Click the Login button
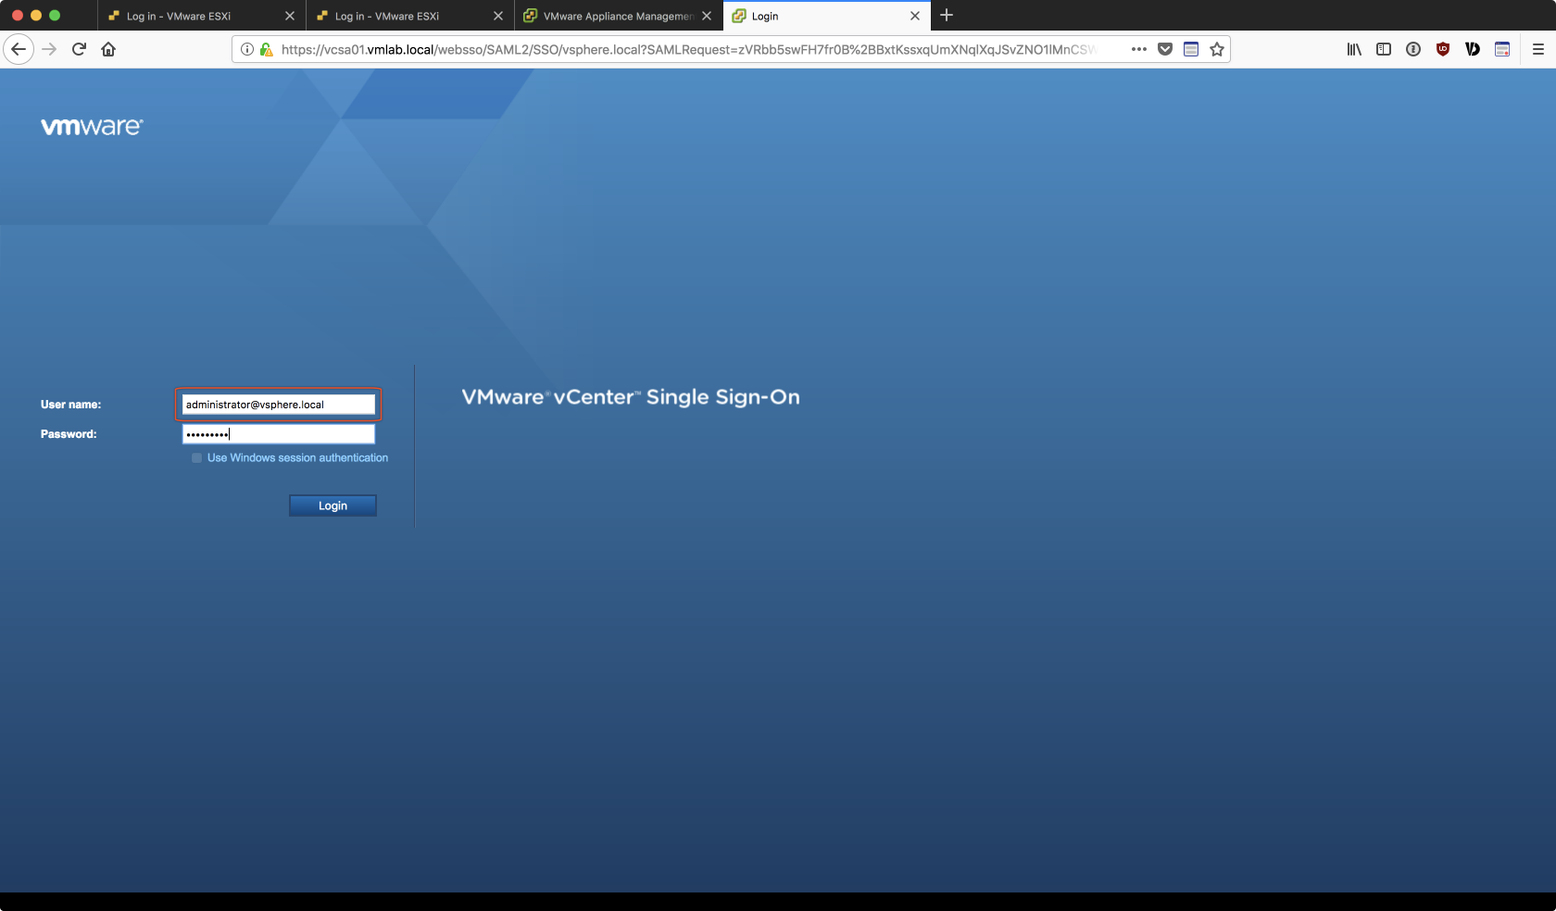Viewport: 1556px width, 911px height. coord(333,505)
